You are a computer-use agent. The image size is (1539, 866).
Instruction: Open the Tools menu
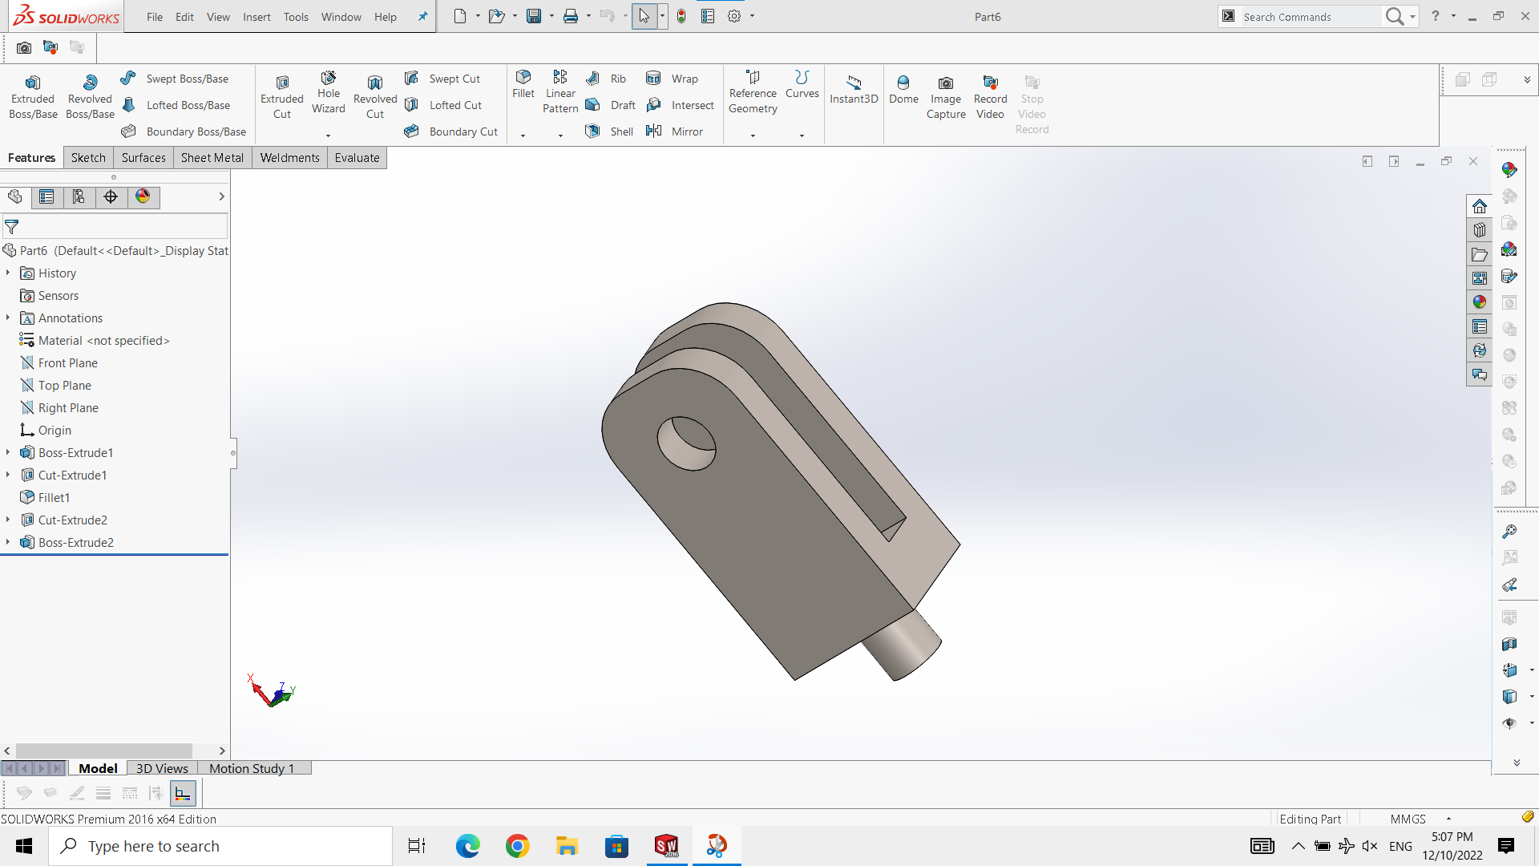[296, 17]
